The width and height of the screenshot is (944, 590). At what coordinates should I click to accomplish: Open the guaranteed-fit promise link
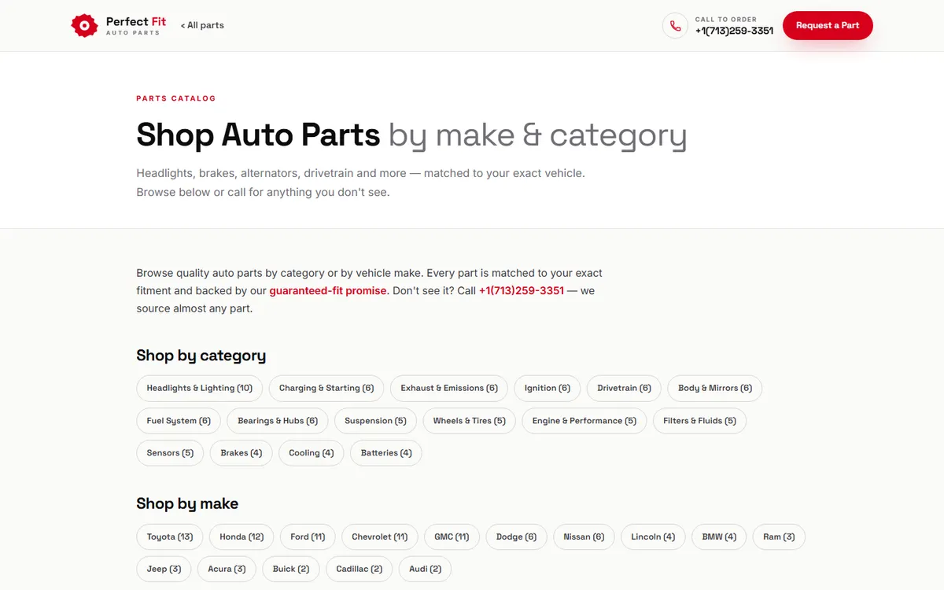pos(328,290)
